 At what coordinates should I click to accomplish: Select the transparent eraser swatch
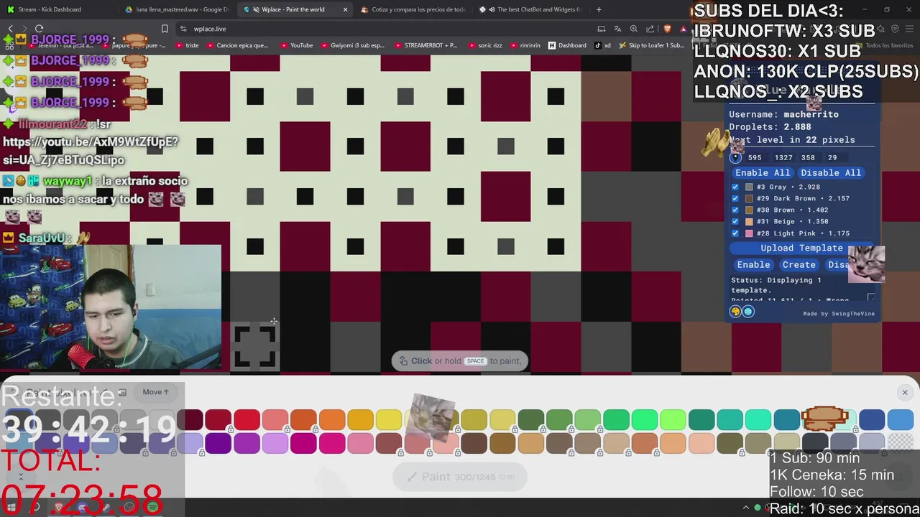(x=900, y=443)
